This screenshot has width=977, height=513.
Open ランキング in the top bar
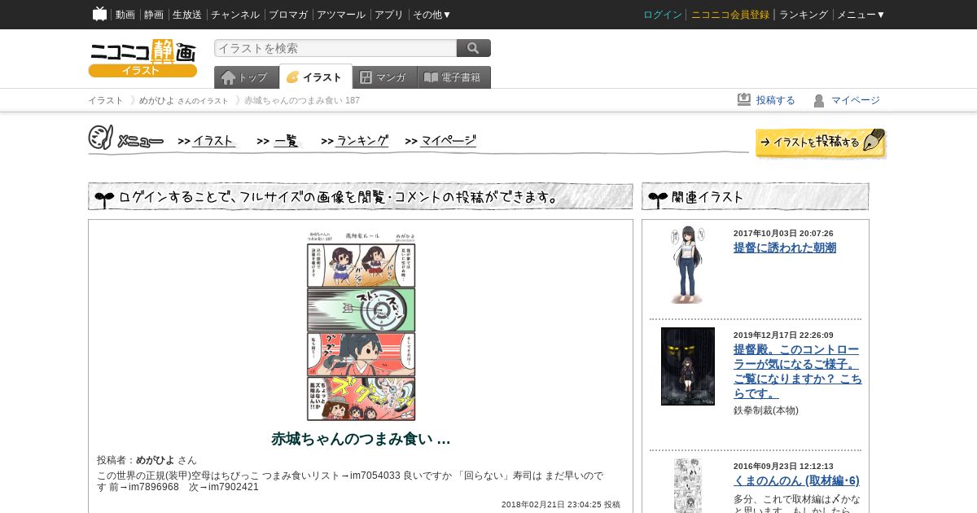coord(804,15)
